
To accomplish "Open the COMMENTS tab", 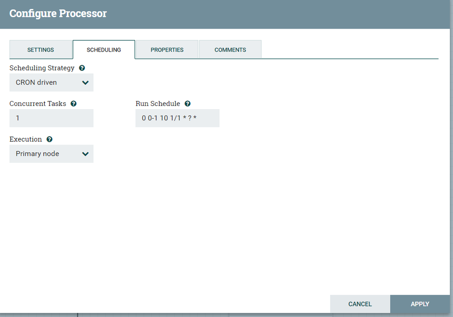I will click(230, 50).
